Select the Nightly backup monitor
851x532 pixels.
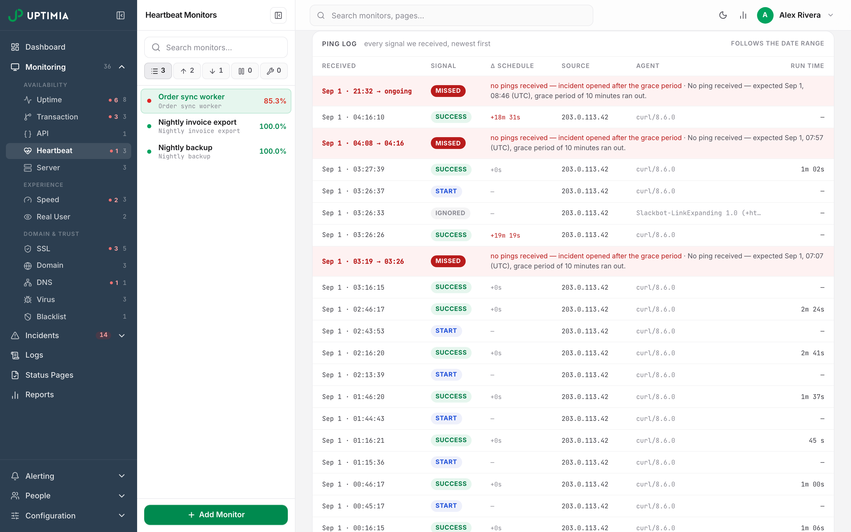(x=216, y=151)
